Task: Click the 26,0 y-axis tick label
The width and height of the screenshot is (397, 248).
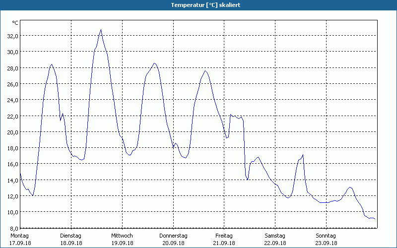Action: point(12,84)
